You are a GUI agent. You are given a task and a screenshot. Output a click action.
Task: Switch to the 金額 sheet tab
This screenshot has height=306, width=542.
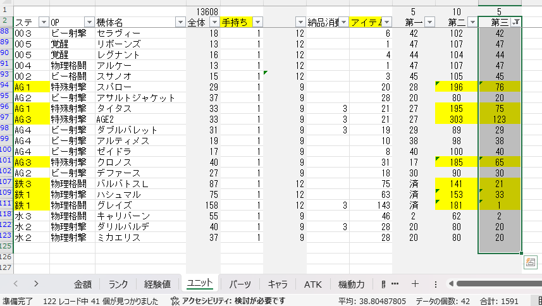(x=83, y=285)
